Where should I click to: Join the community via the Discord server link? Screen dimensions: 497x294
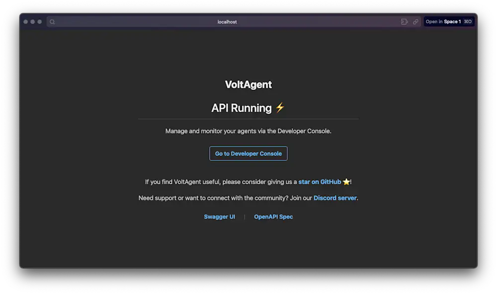(335, 198)
